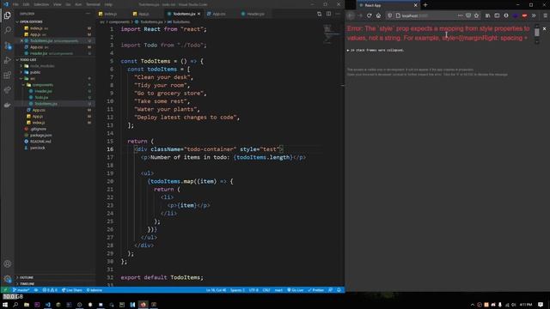Open Explorer panel more actions ellipsis
Viewport: 550px width, 309px height.
[88, 14]
